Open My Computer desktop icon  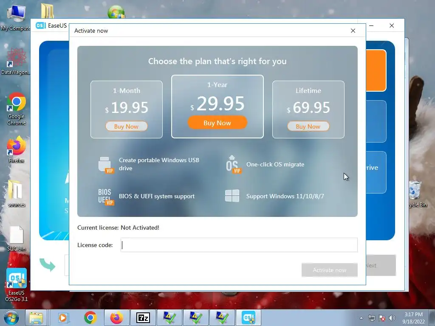pyautogui.click(x=15, y=17)
